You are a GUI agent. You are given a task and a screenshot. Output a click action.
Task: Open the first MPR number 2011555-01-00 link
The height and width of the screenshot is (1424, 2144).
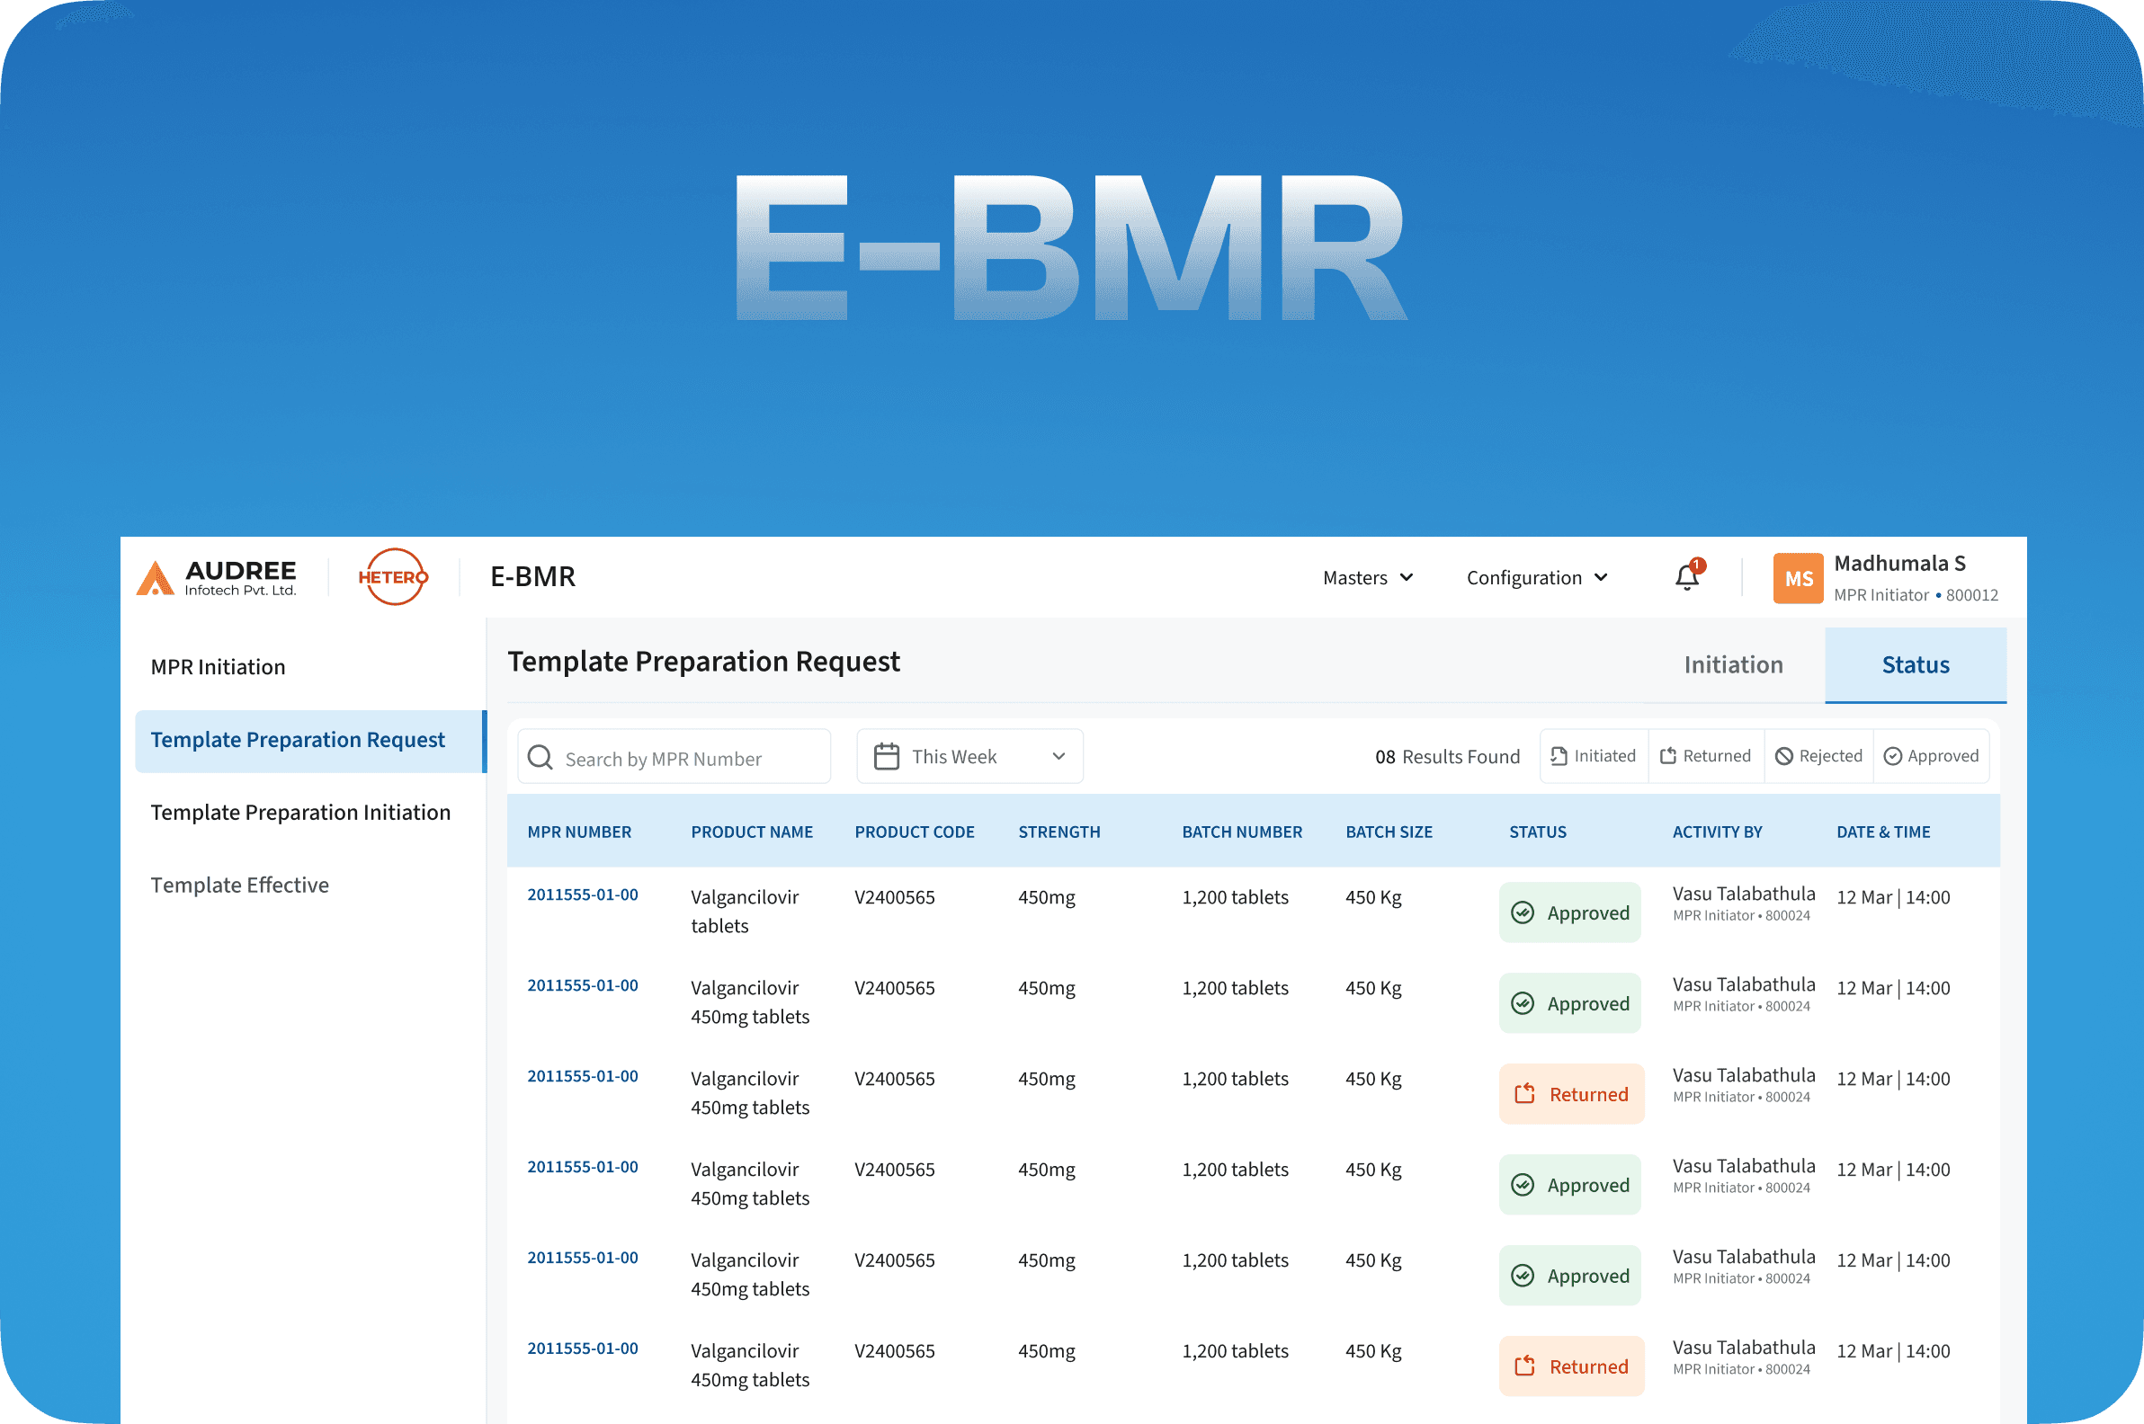583,894
